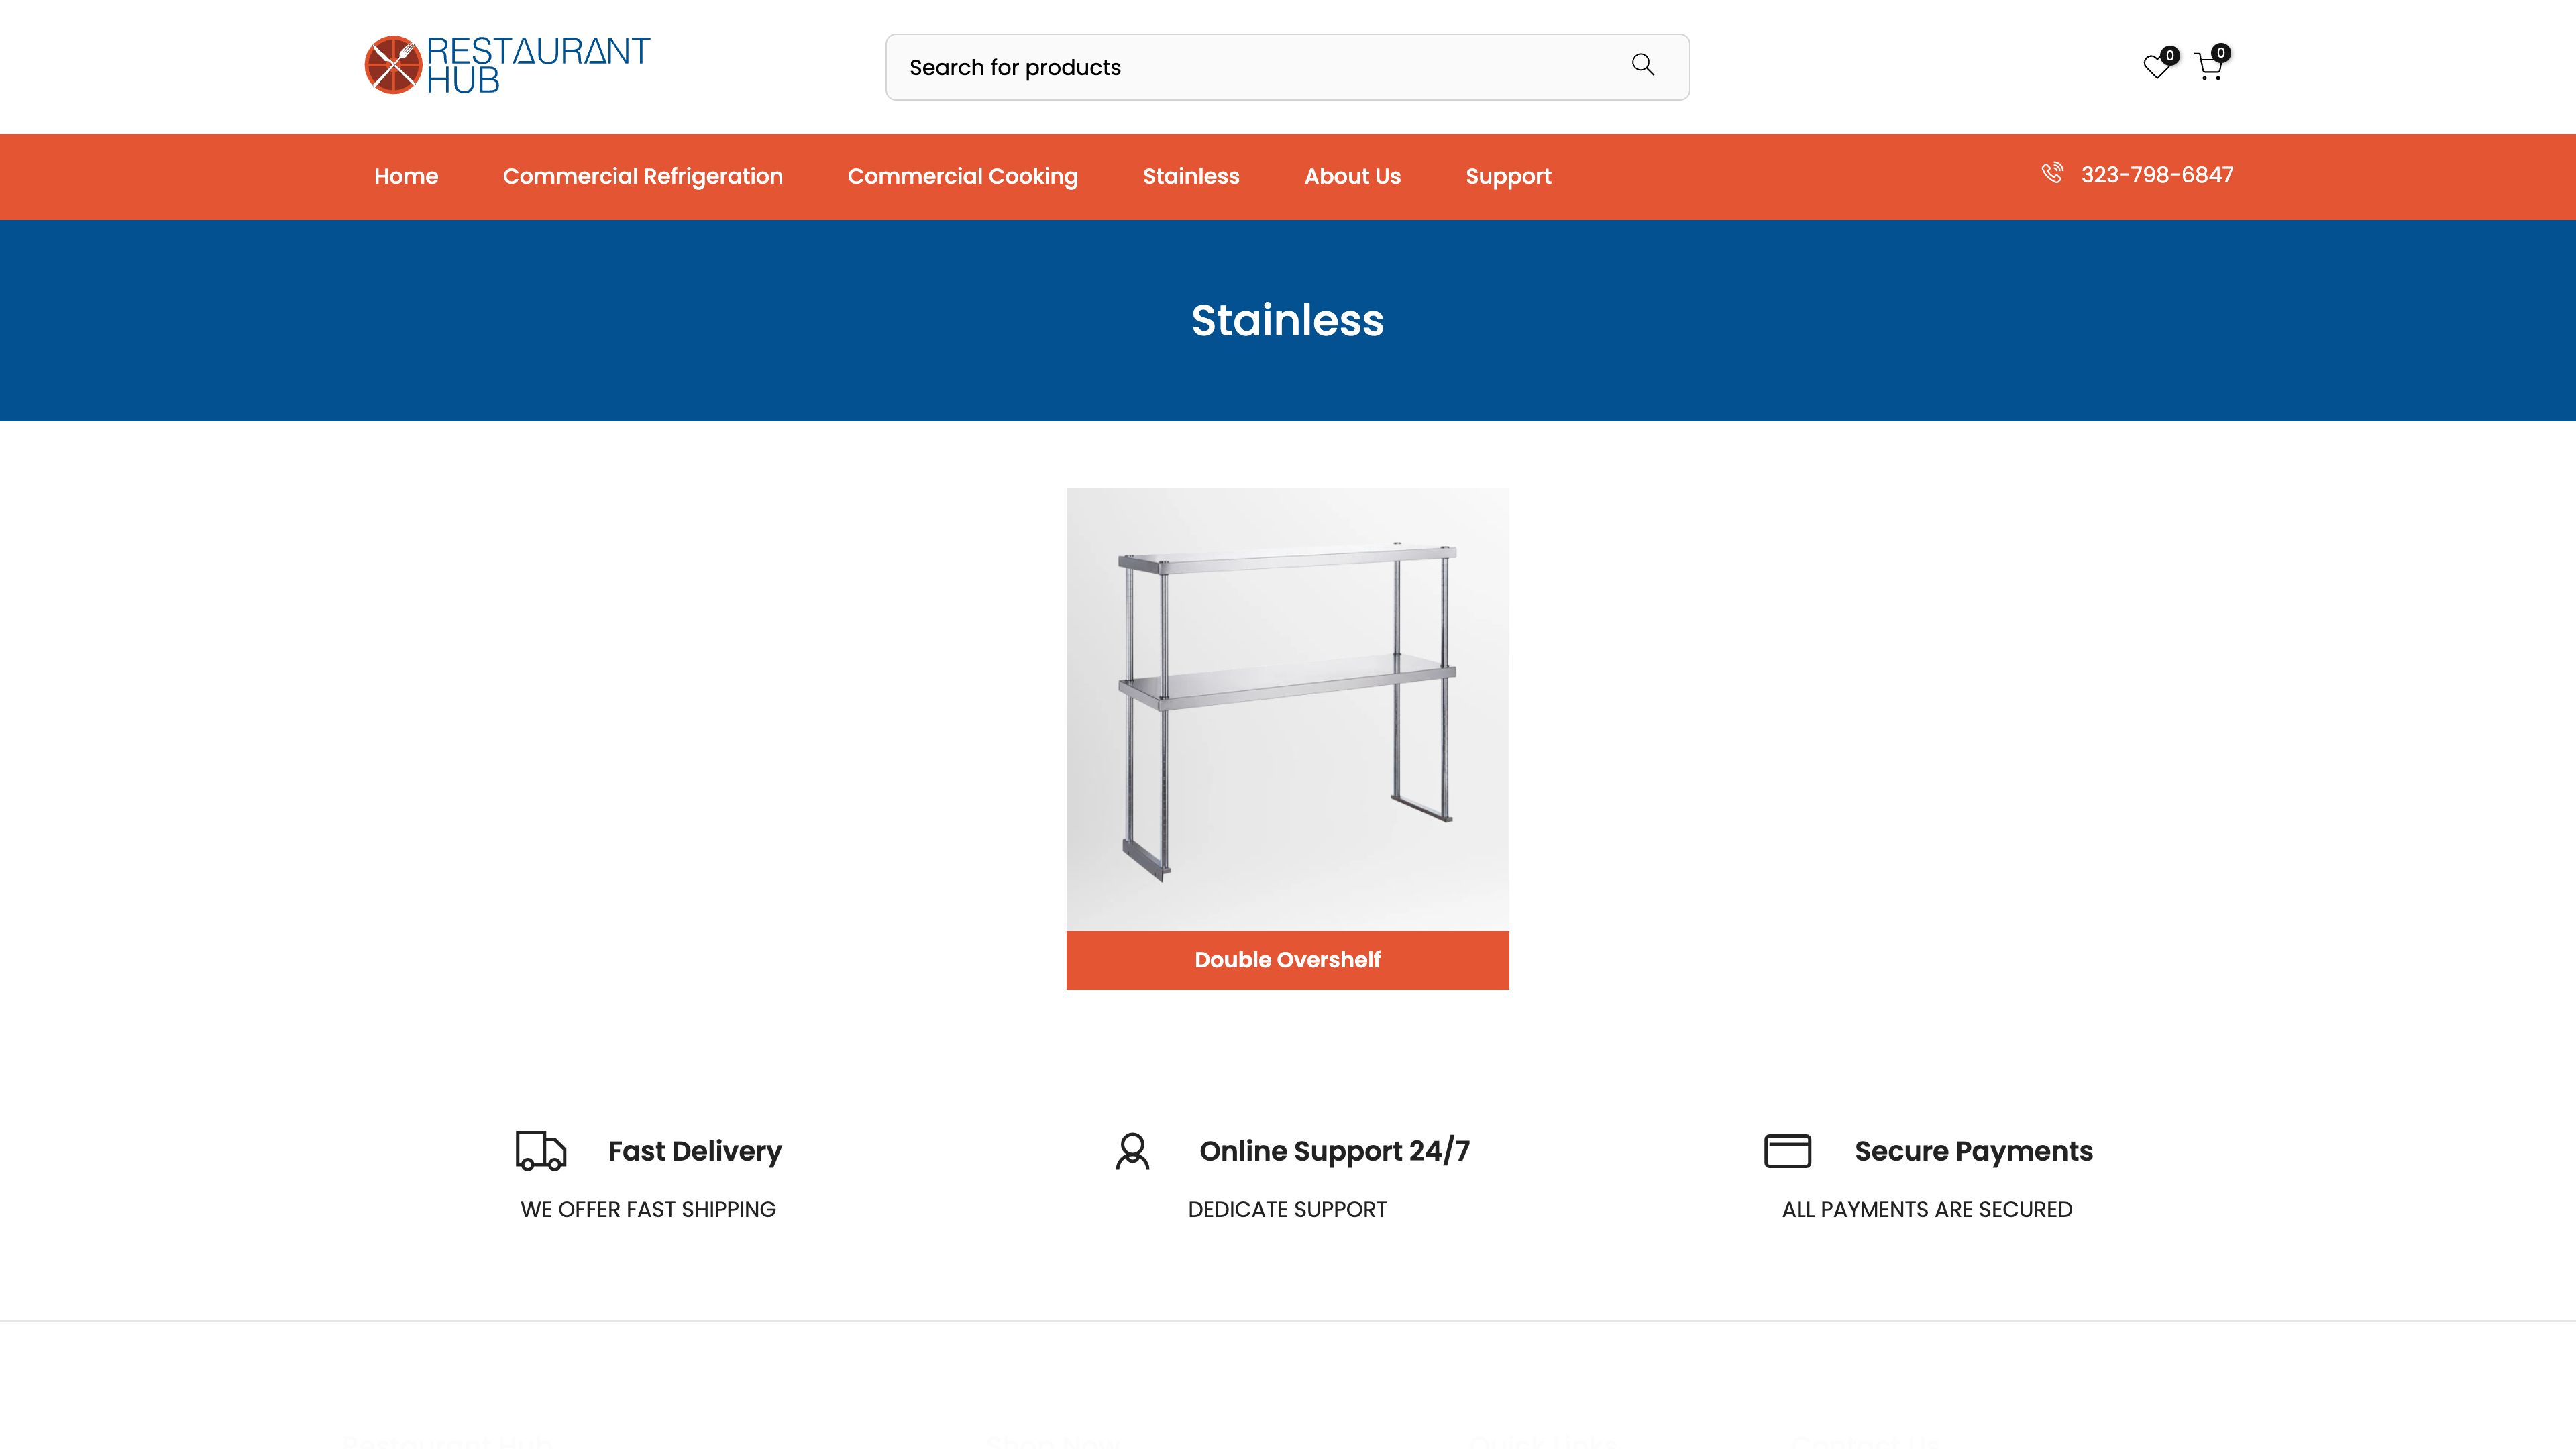Navigate to Commercial Refrigeration
Image resolution: width=2576 pixels, height=1449 pixels.
(643, 176)
